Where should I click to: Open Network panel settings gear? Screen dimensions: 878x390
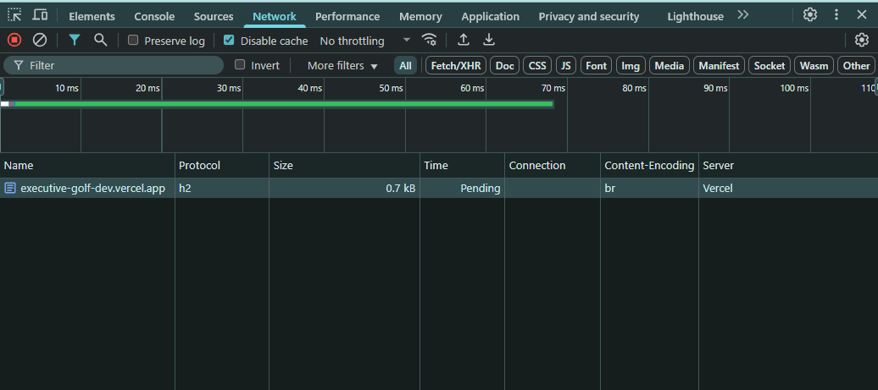point(861,41)
